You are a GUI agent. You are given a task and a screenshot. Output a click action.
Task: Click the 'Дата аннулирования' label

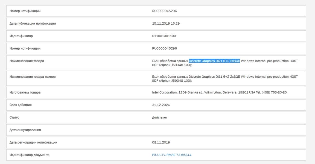click(x=25, y=130)
